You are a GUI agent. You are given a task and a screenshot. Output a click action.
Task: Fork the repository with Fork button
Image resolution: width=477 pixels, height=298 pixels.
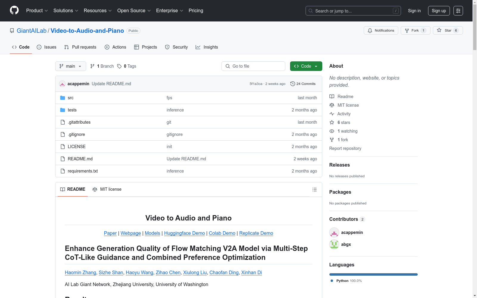pyautogui.click(x=415, y=30)
